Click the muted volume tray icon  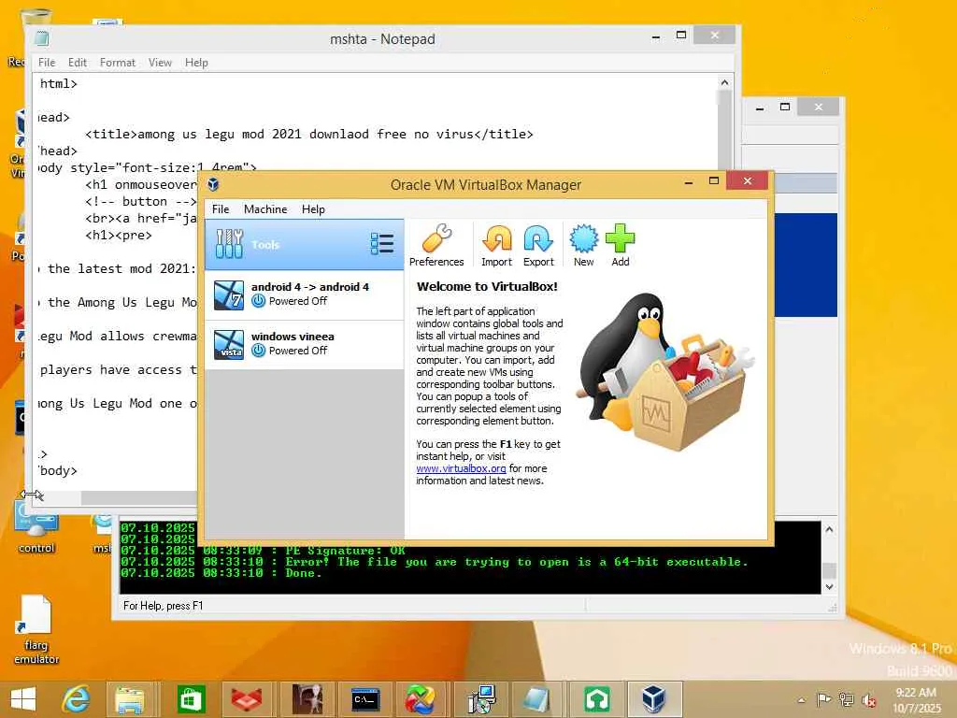(x=869, y=699)
